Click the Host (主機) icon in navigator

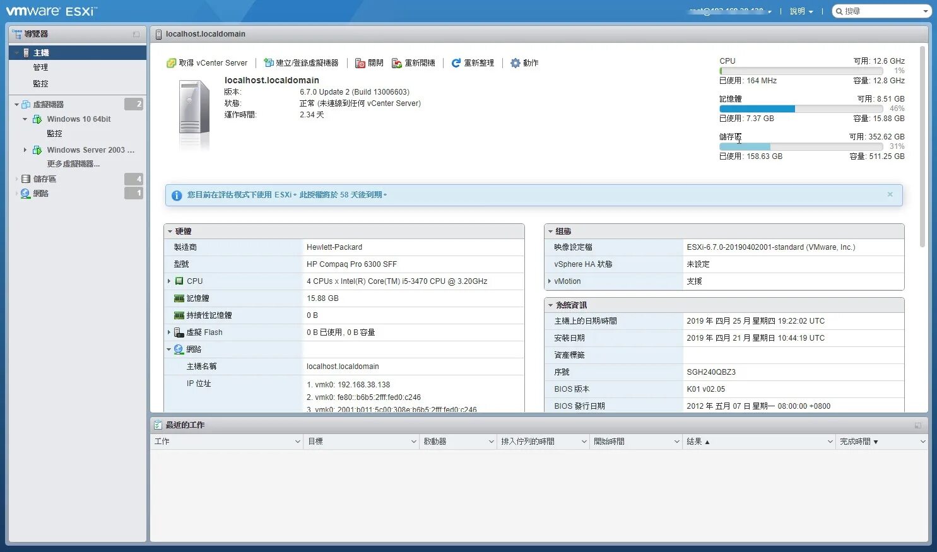(26, 53)
